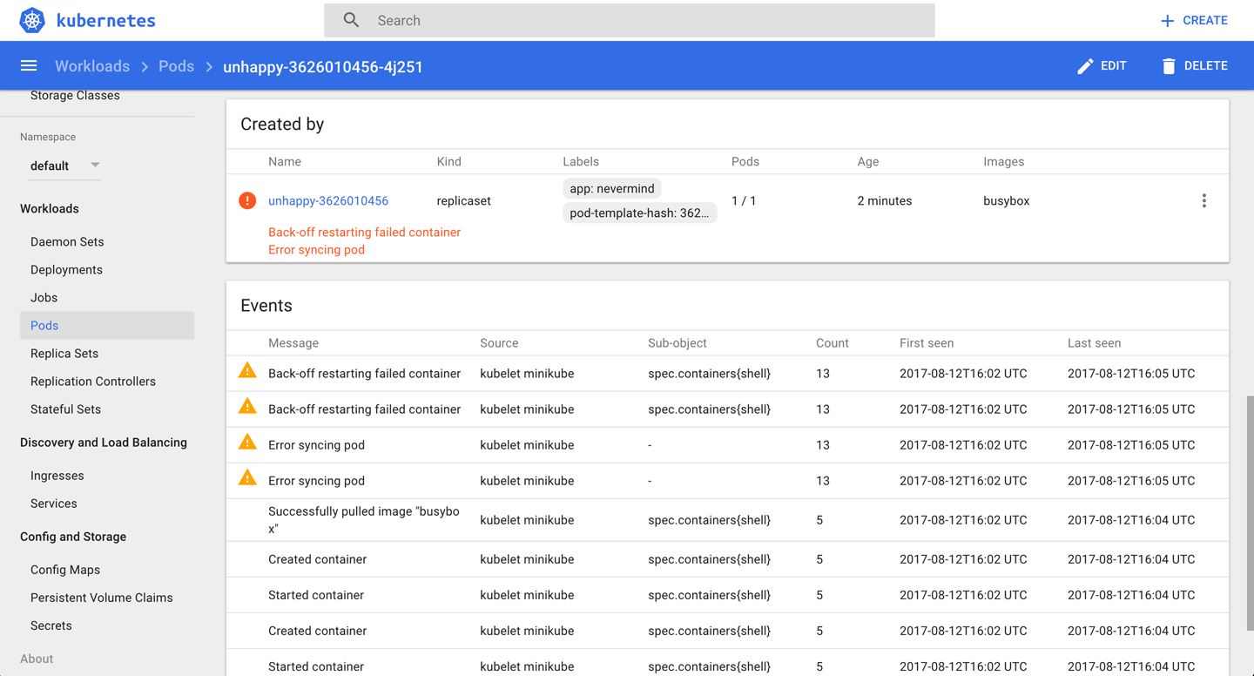Click the Message column header in Events

pyautogui.click(x=293, y=342)
